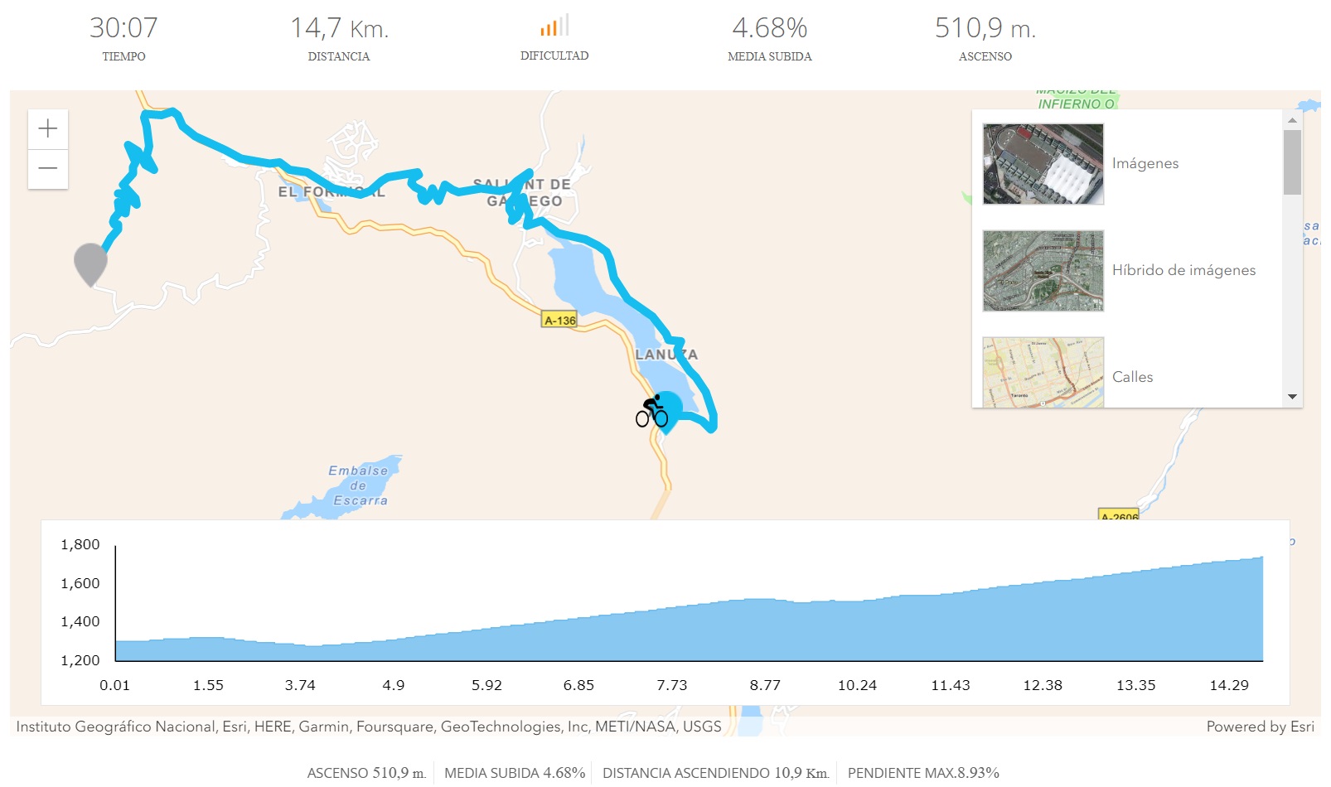Click the cyclist icon on the route
The width and height of the screenshot is (1331, 787).
[x=652, y=412]
